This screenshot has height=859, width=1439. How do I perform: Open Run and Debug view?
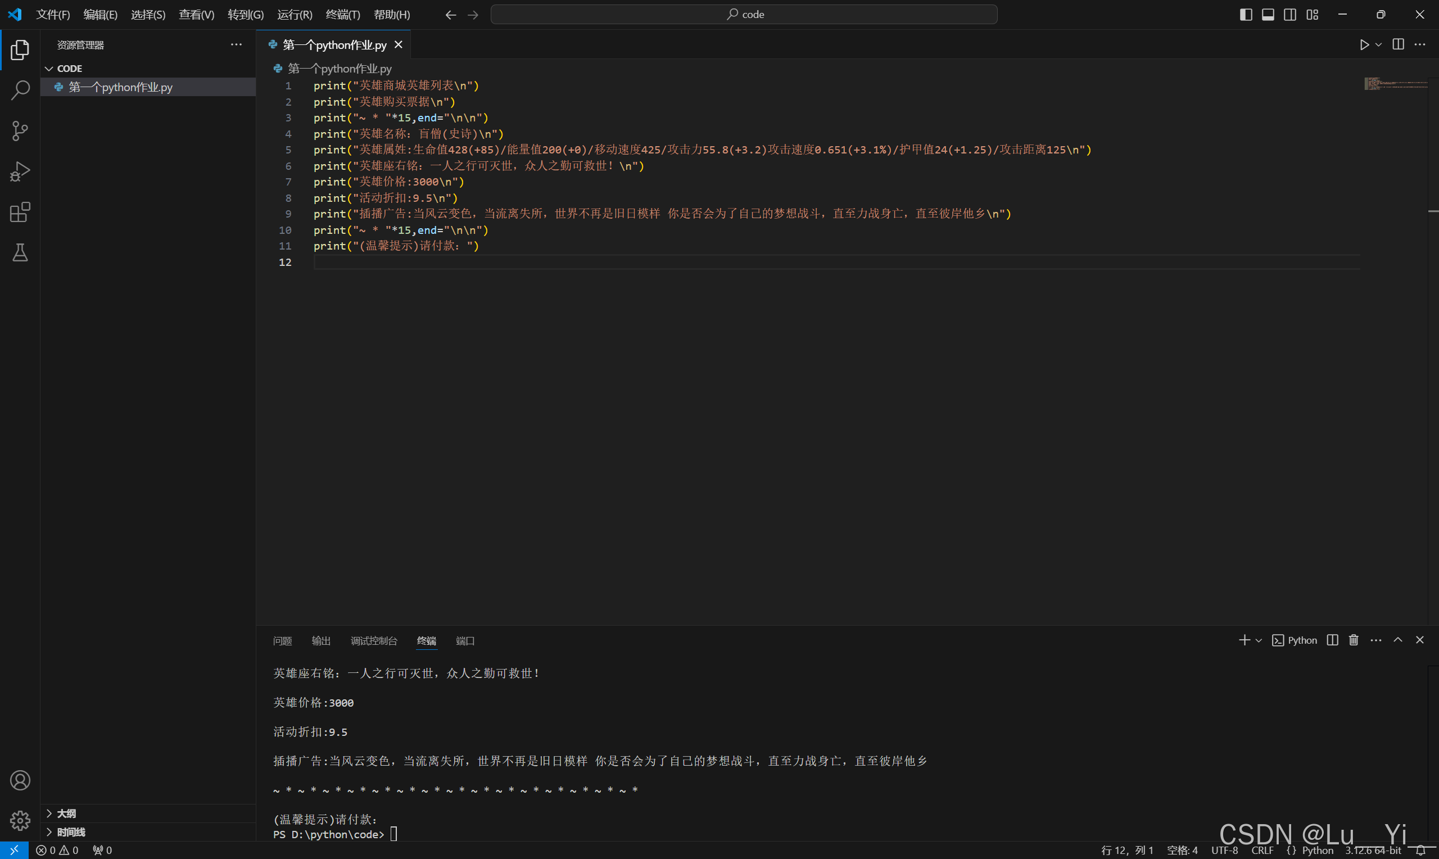point(20,172)
